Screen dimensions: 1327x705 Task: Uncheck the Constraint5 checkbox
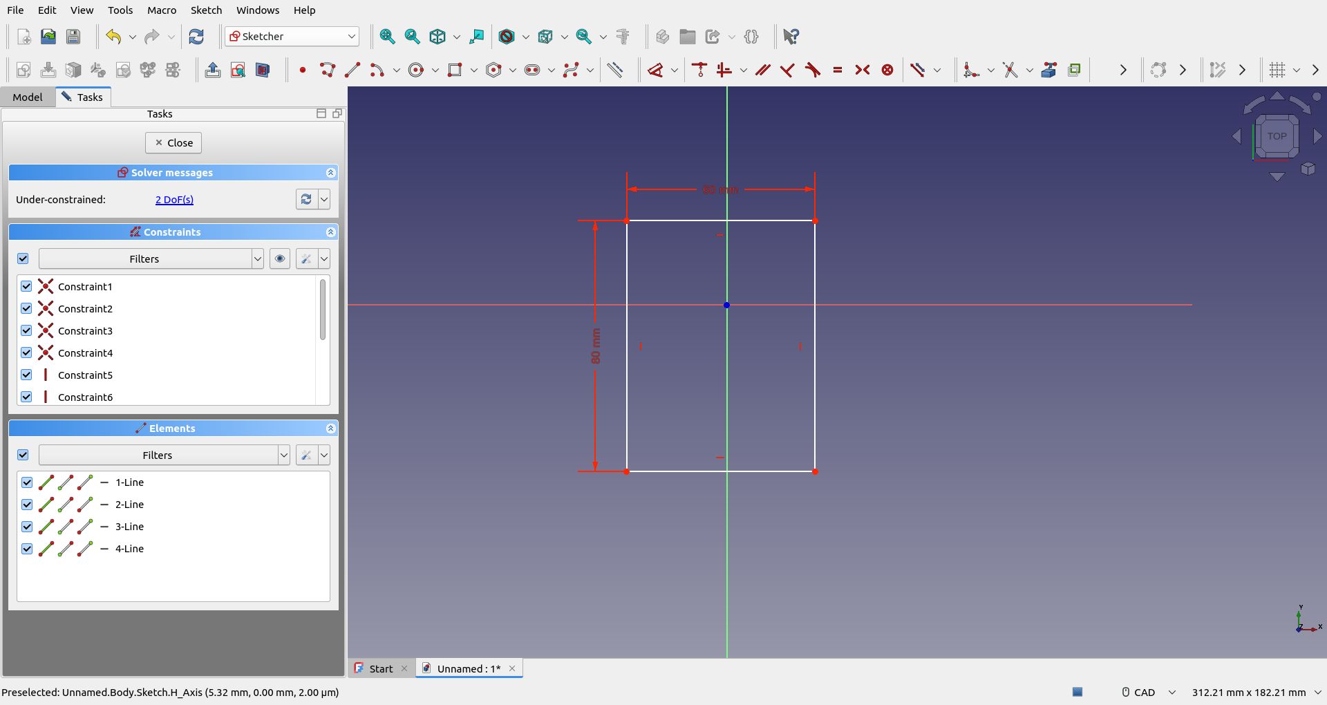(26, 375)
